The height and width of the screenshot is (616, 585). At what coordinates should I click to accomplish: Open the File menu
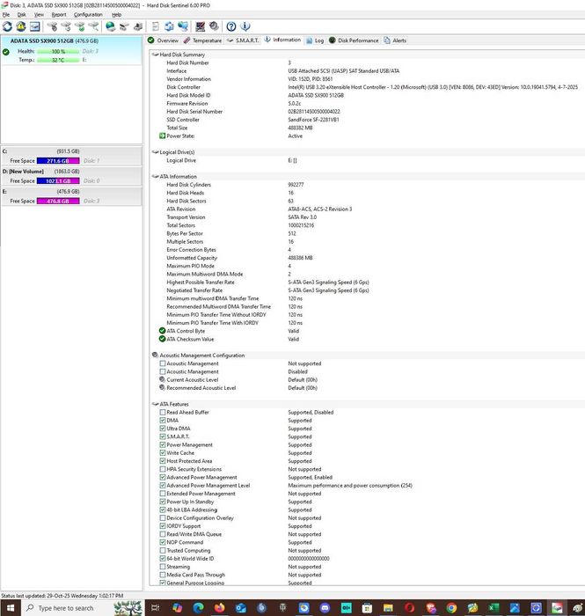pos(6,15)
